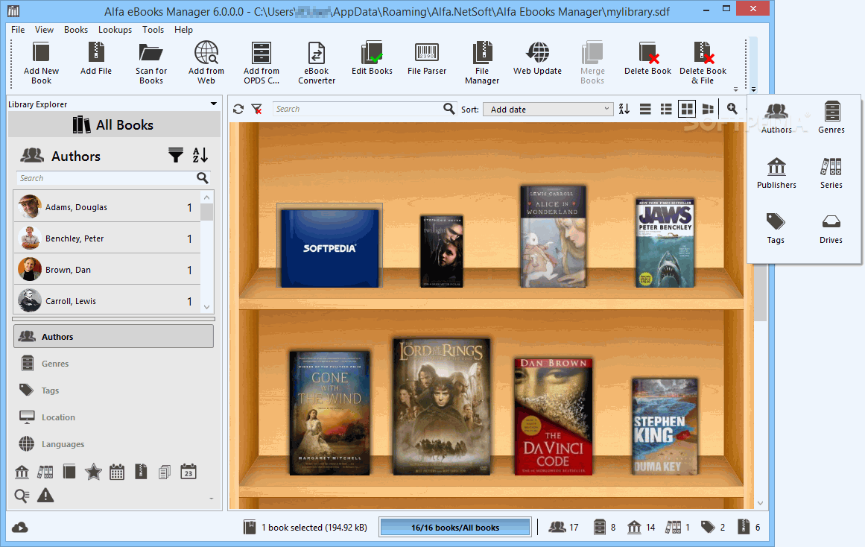Launch the eBook Converter
The image size is (865, 547).
317,63
